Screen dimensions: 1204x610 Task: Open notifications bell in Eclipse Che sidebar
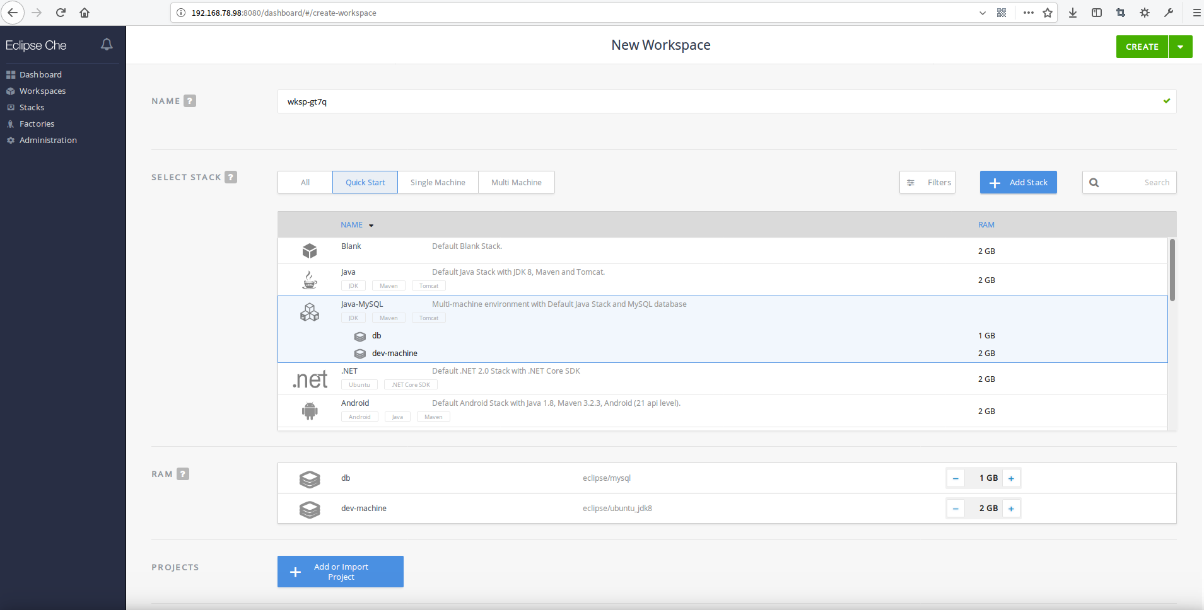107,44
